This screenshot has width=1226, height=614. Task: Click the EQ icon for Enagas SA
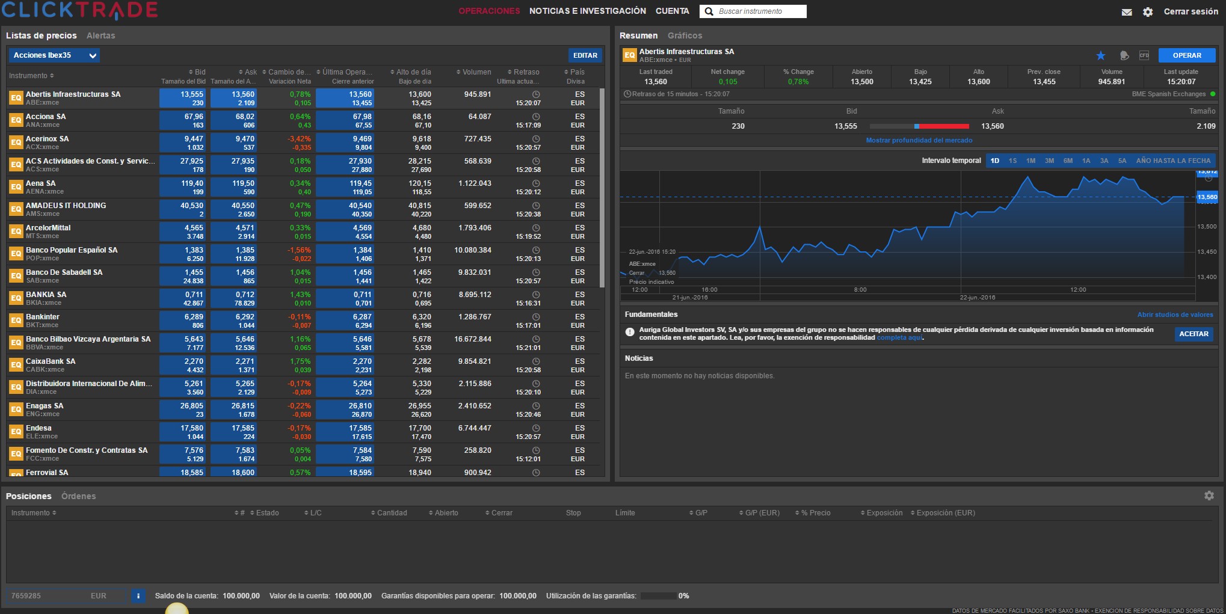16,410
